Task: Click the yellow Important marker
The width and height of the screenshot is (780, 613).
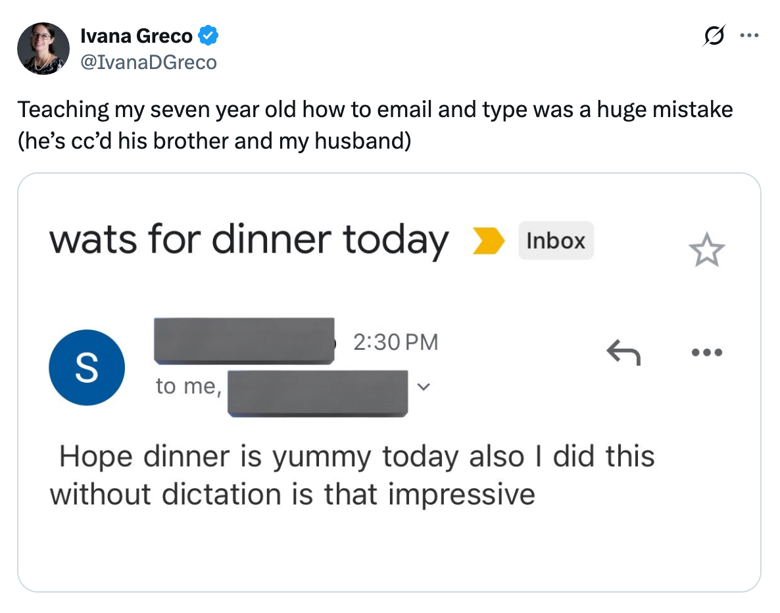Action: 488,241
